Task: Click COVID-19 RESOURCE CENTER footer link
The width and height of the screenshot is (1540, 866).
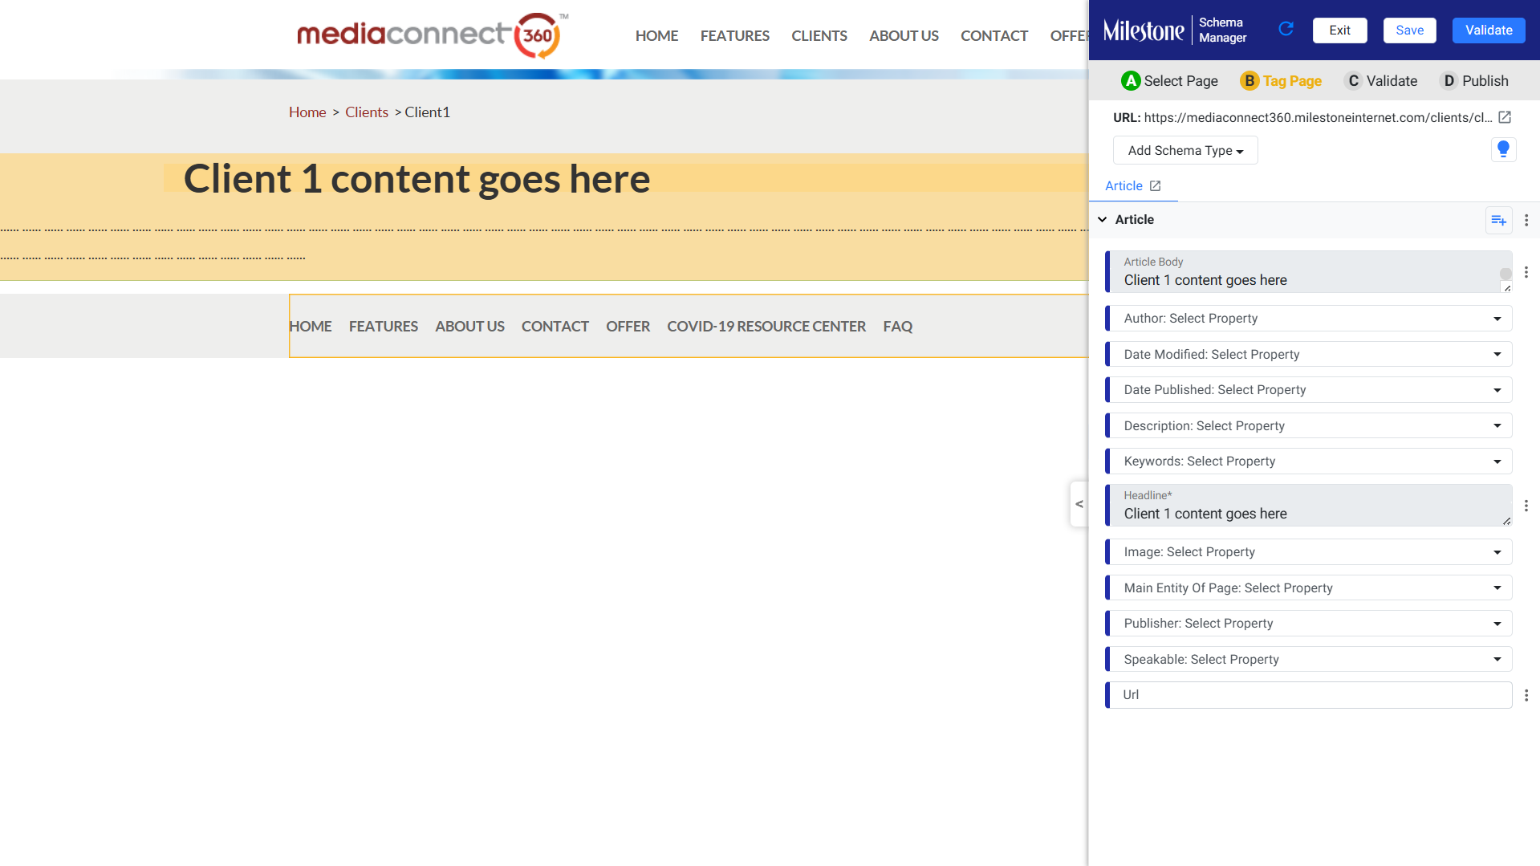Action: tap(766, 327)
